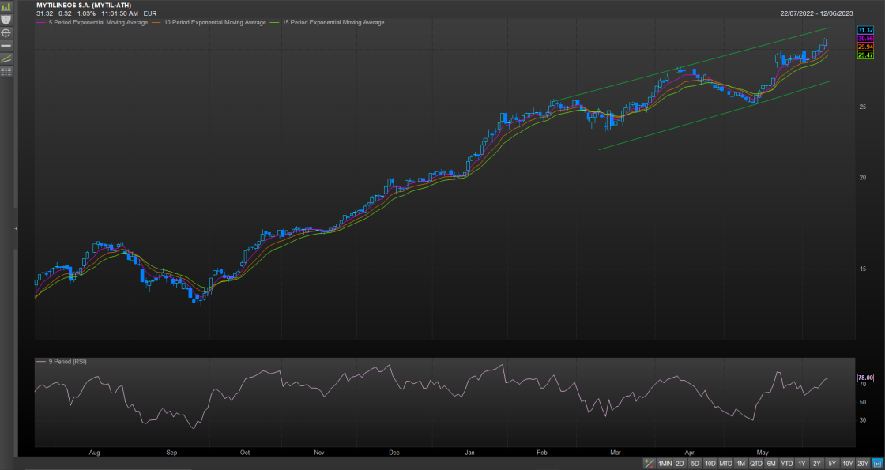The width and height of the screenshot is (885, 470).
Task: Click the 9 Period (RSI) indicator label
Action: (x=67, y=362)
